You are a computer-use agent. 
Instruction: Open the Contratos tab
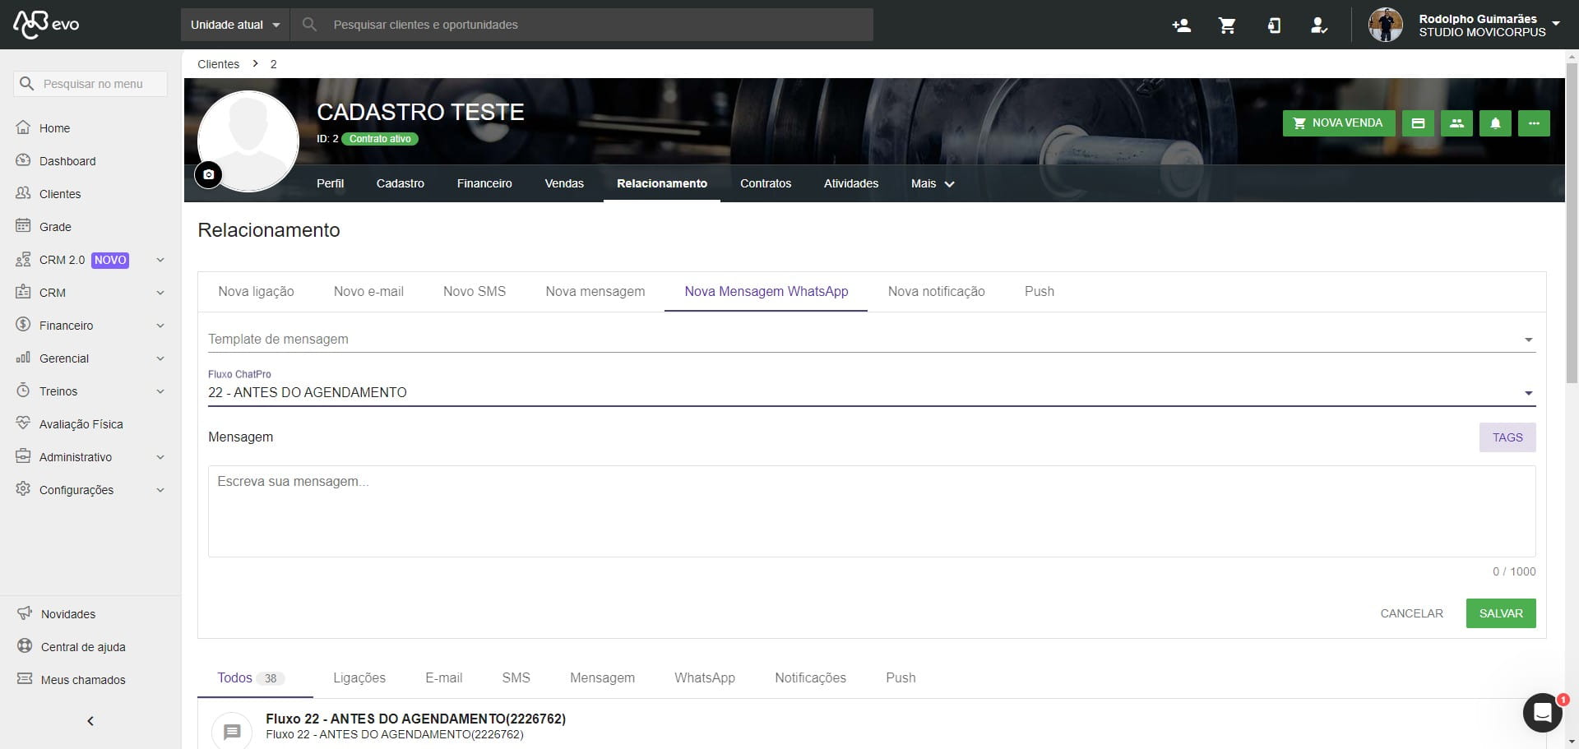point(766,183)
